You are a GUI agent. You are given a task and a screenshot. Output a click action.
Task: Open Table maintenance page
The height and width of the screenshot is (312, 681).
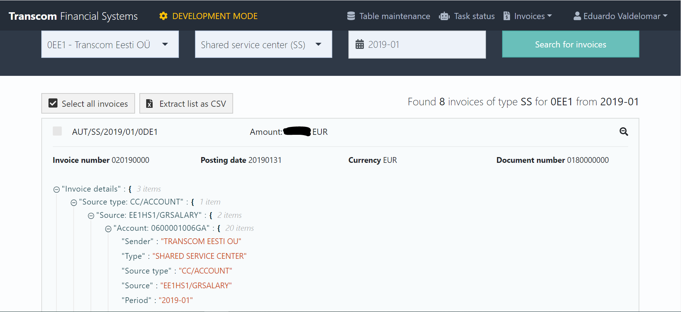pyautogui.click(x=389, y=16)
